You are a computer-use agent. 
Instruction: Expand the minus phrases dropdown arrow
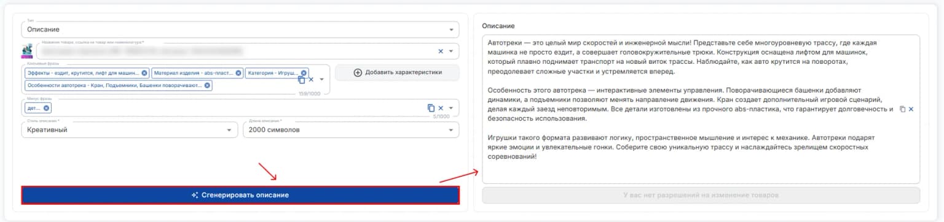[x=451, y=108]
